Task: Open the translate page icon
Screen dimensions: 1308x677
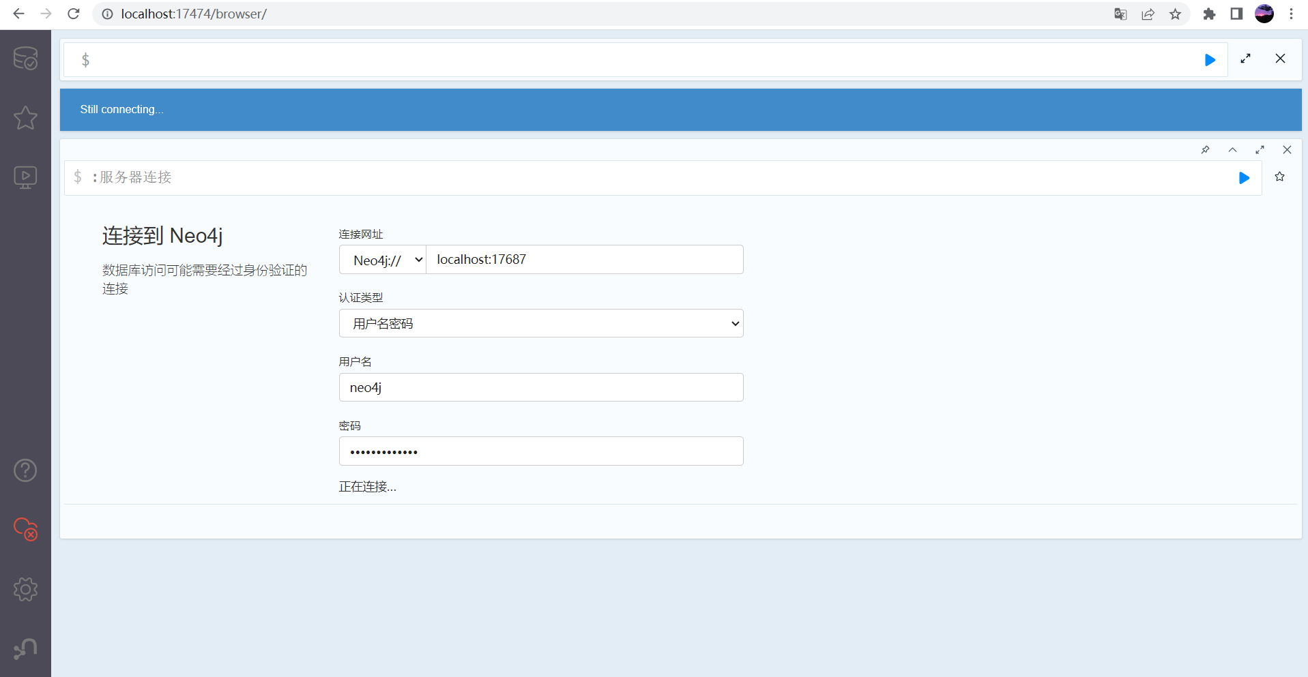Action: 1120,14
